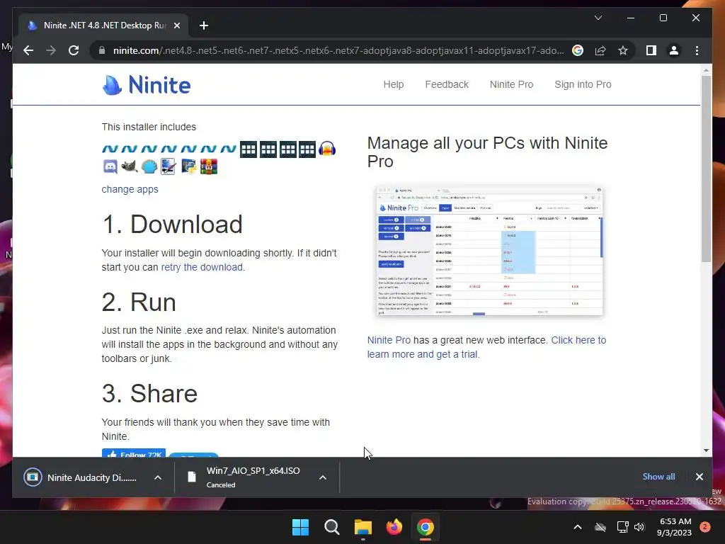This screenshot has height=544, width=725.
Task: Click the '3. Share' heading
Action: pos(149,394)
